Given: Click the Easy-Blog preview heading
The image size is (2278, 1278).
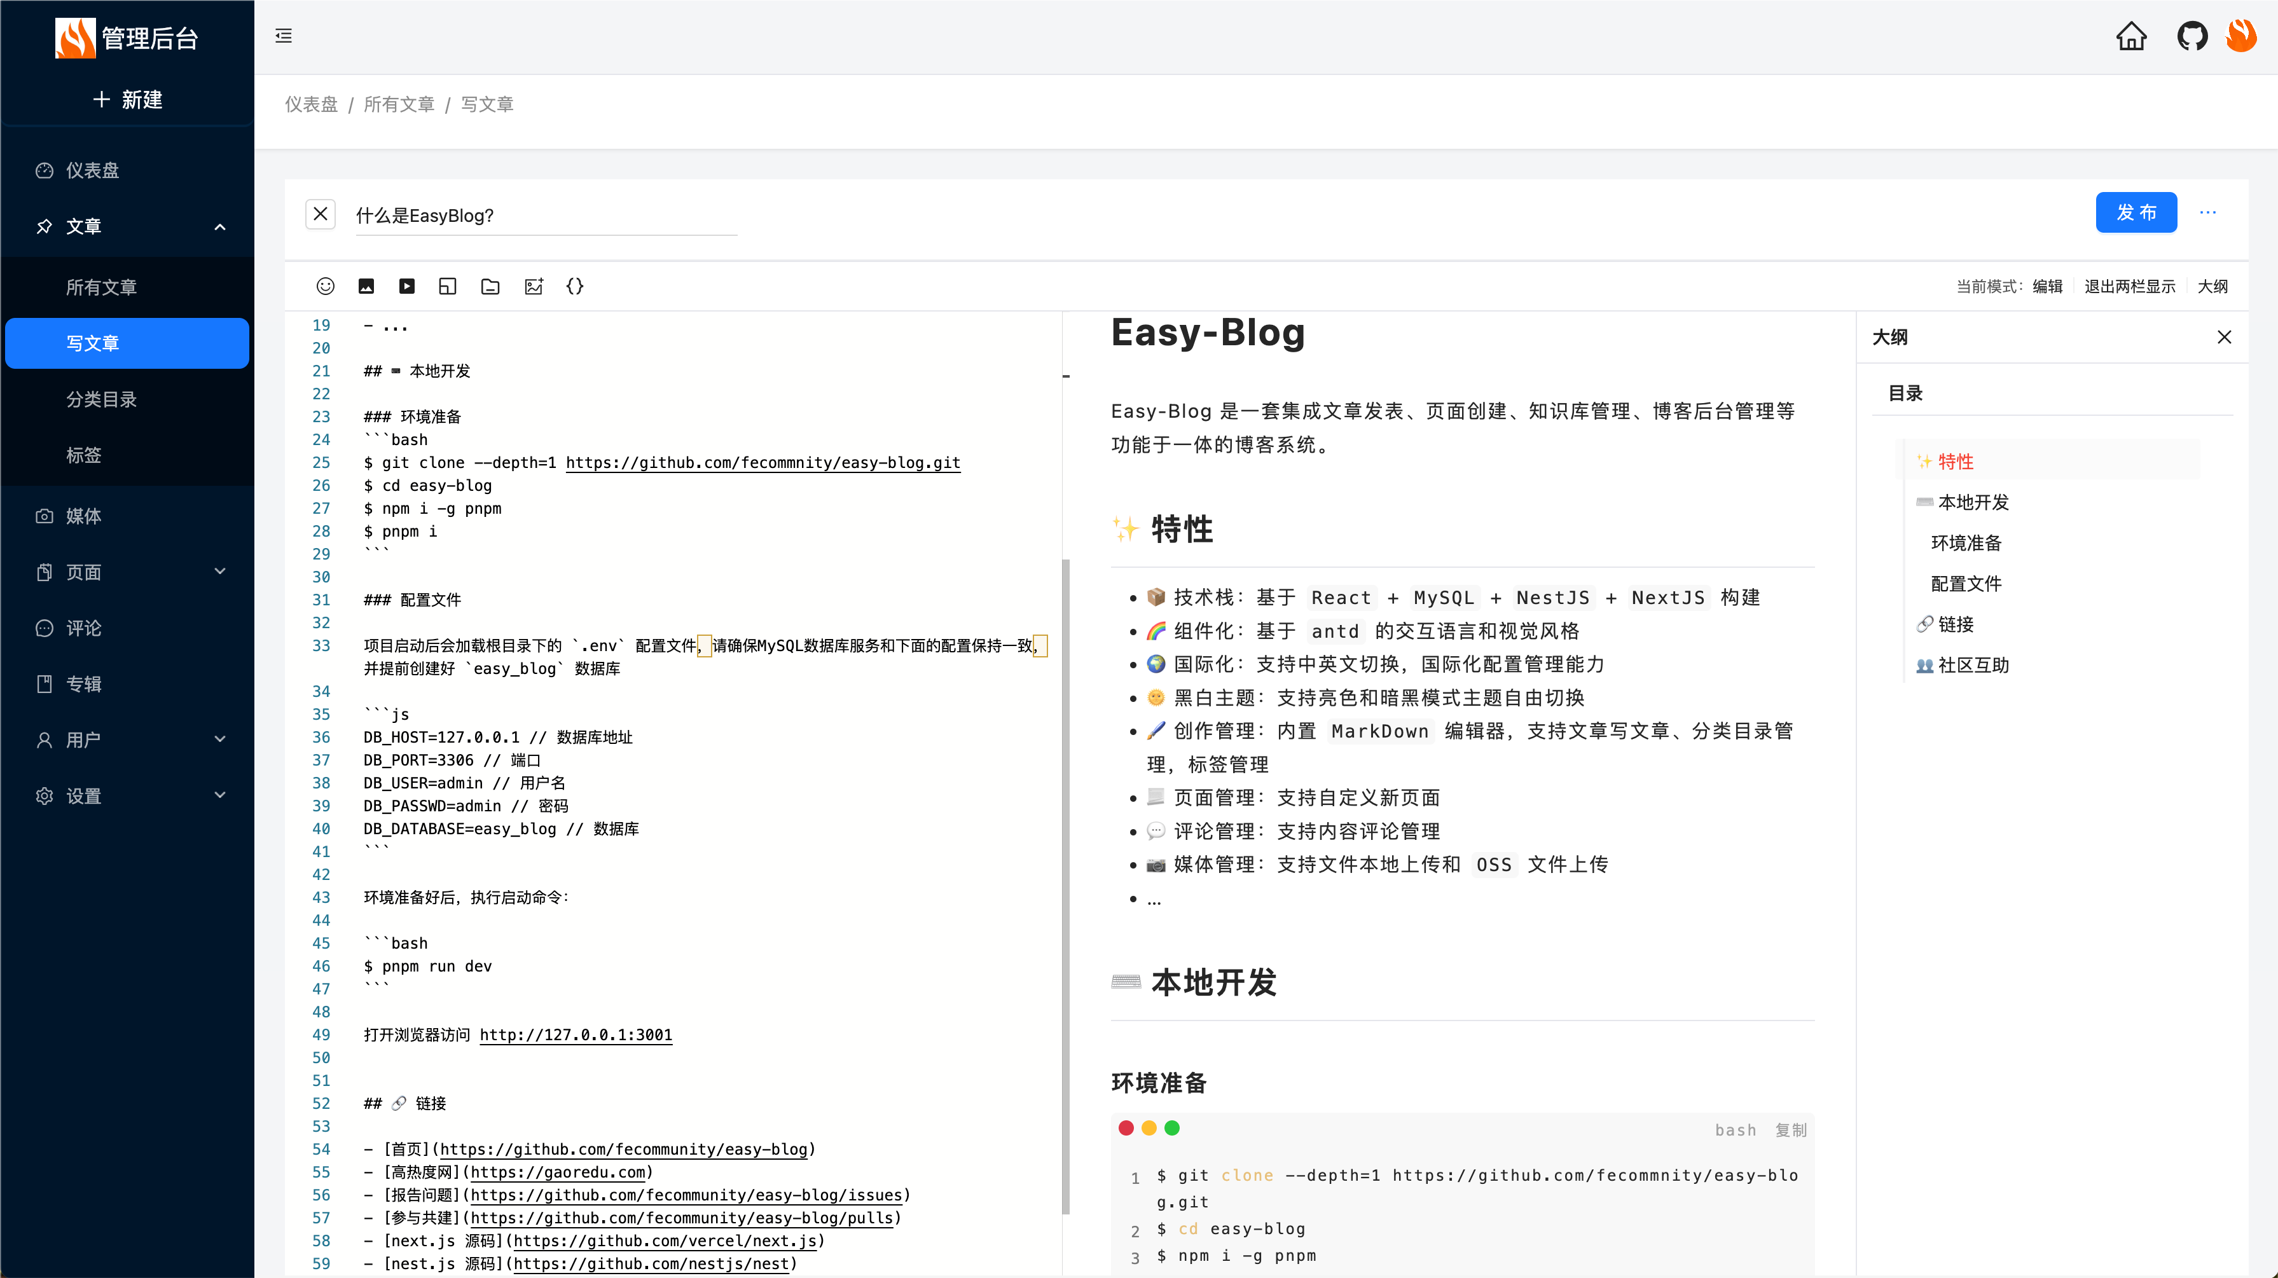Looking at the screenshot, I should (x=1208, y=333).
